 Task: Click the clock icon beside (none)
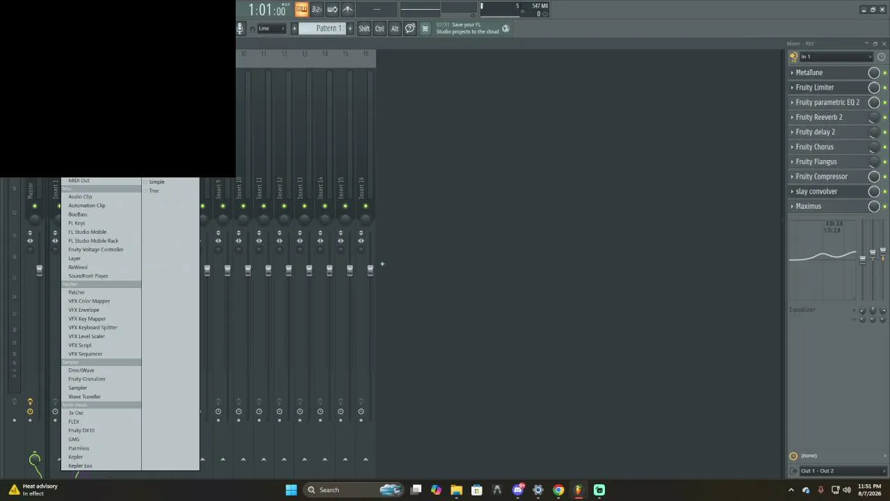[x=793, y=456]
